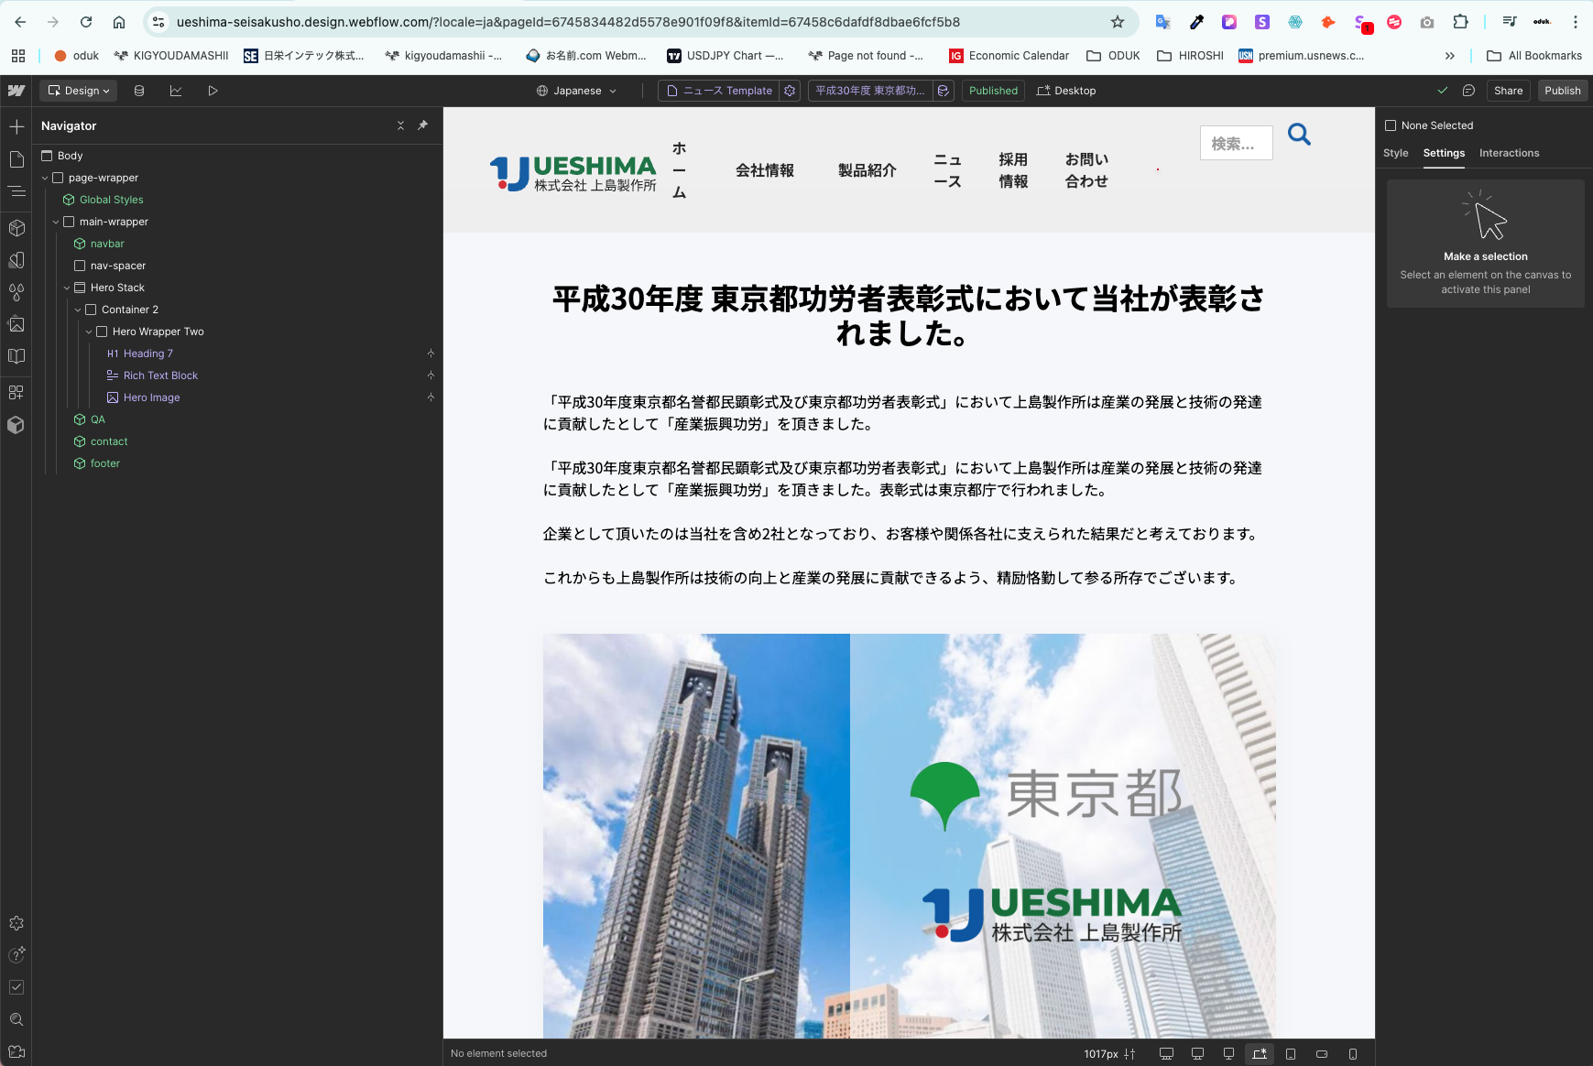The image size is (1593, 1066).
Task: Switch to the largest desktop breakpoint
Action: [x=1166, y=1053]
